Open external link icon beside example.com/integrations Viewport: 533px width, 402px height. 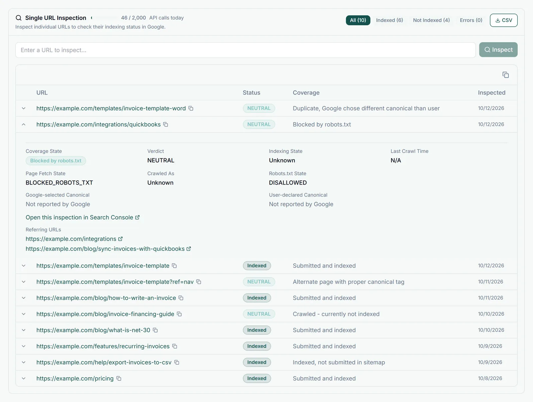pyautogui.click(x=121, y=239)
